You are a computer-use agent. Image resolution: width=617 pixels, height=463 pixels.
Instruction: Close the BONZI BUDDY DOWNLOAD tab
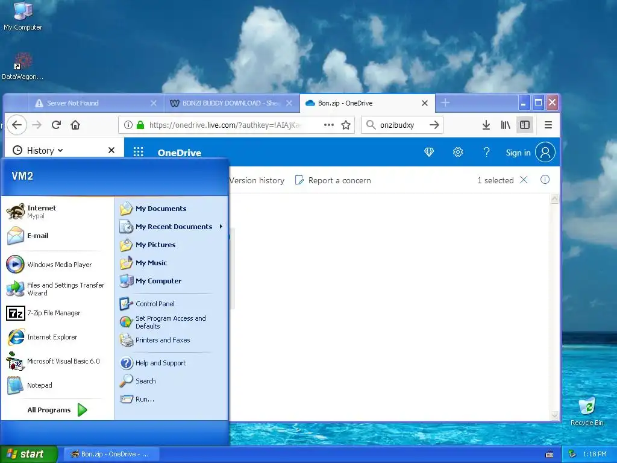289,103
